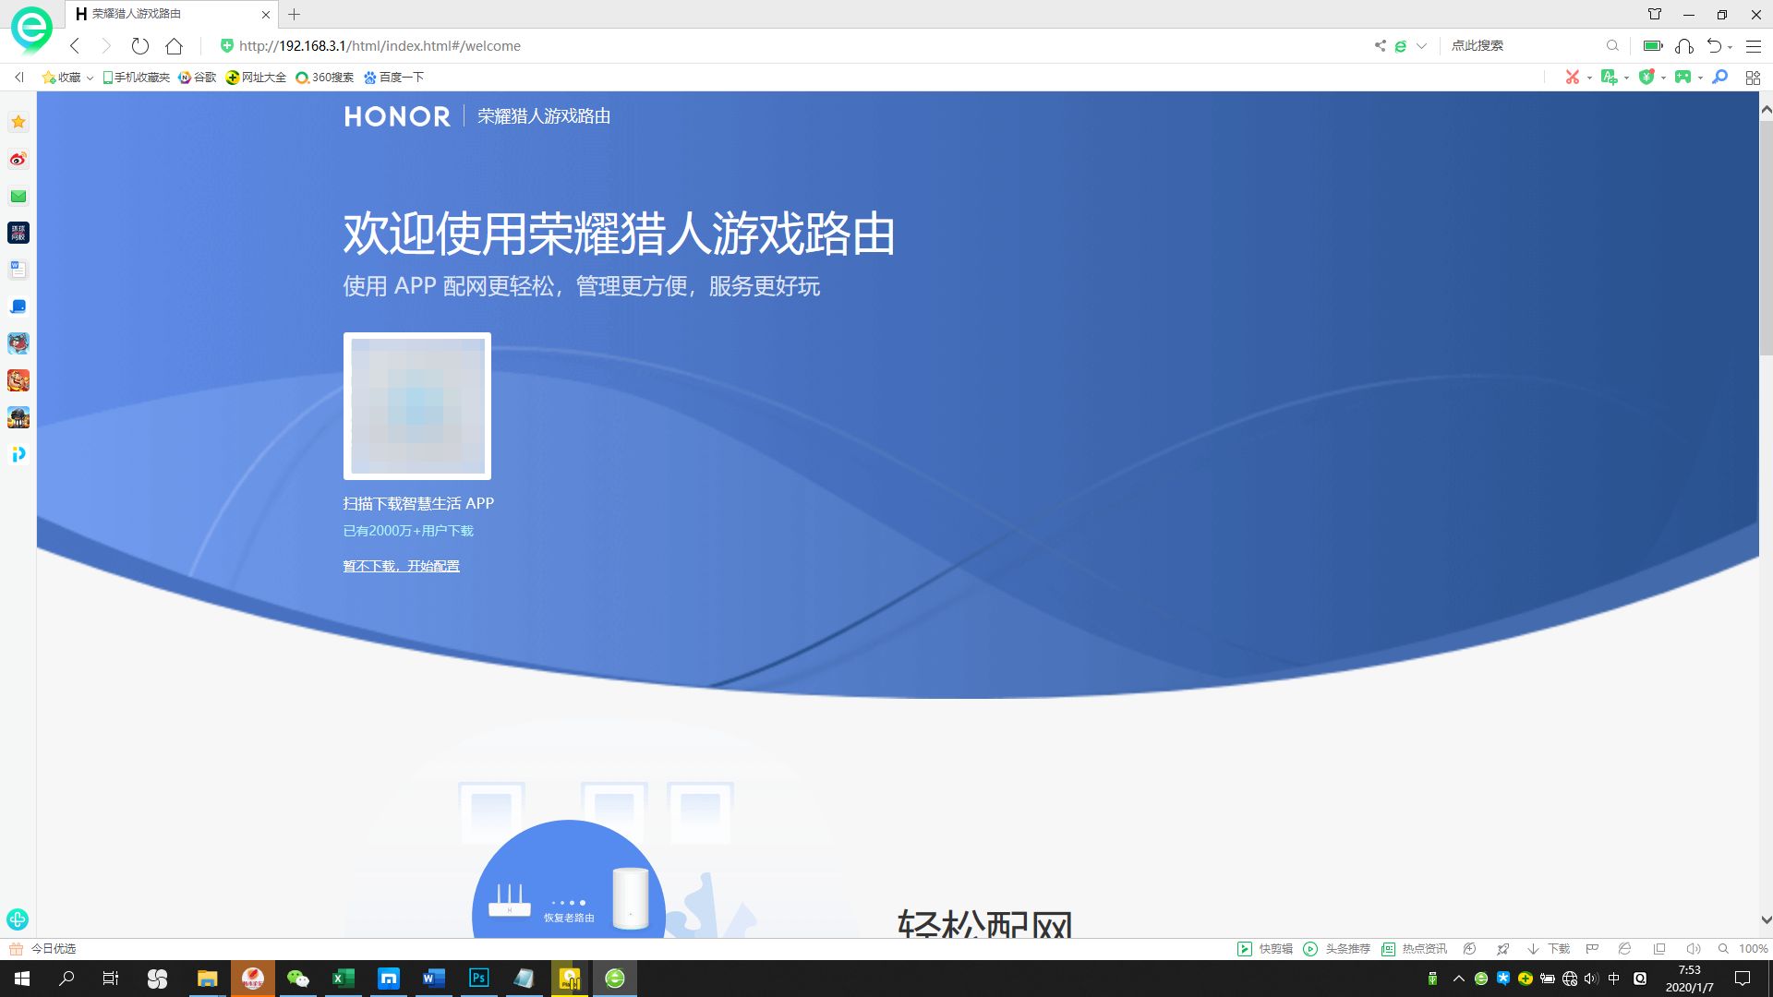
Task: Open 头条推荐 in the status bar
Action: 1337,949
